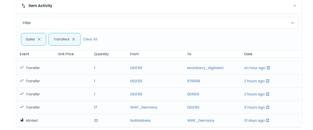Click the Quantity column header
The width and height of the screenshot is (313, 130).
point(101,54)
